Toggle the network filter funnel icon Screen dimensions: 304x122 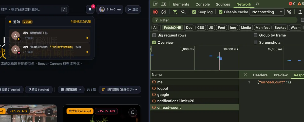click(x=175, y=12)
